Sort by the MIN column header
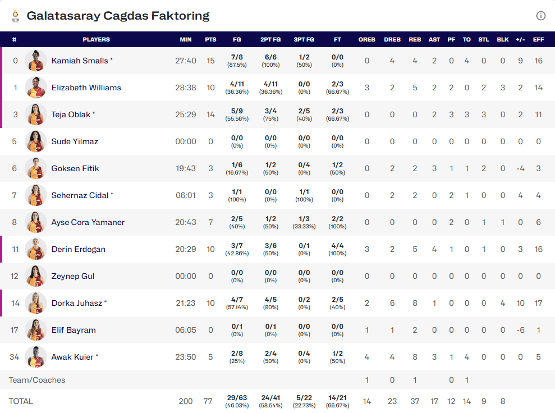555x413 pixels. (x=186, y=39)
